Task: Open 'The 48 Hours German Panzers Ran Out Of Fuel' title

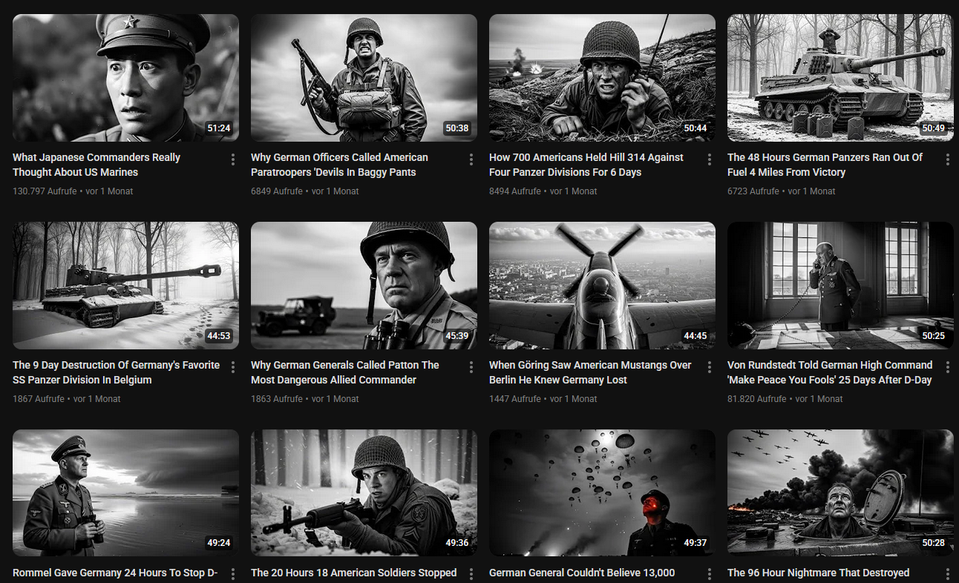Action: (x=825, y=165)
